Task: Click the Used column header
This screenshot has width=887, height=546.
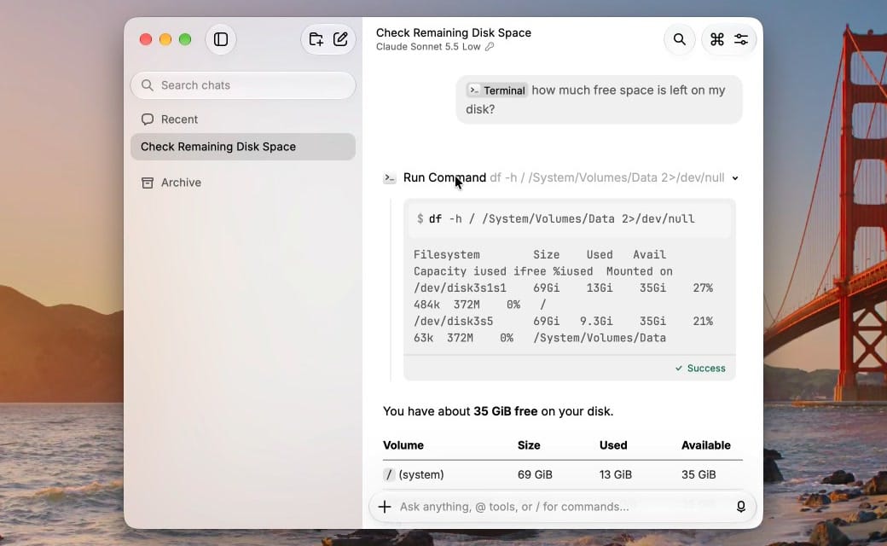Action: pyautogui.click(x=613, y=445)
